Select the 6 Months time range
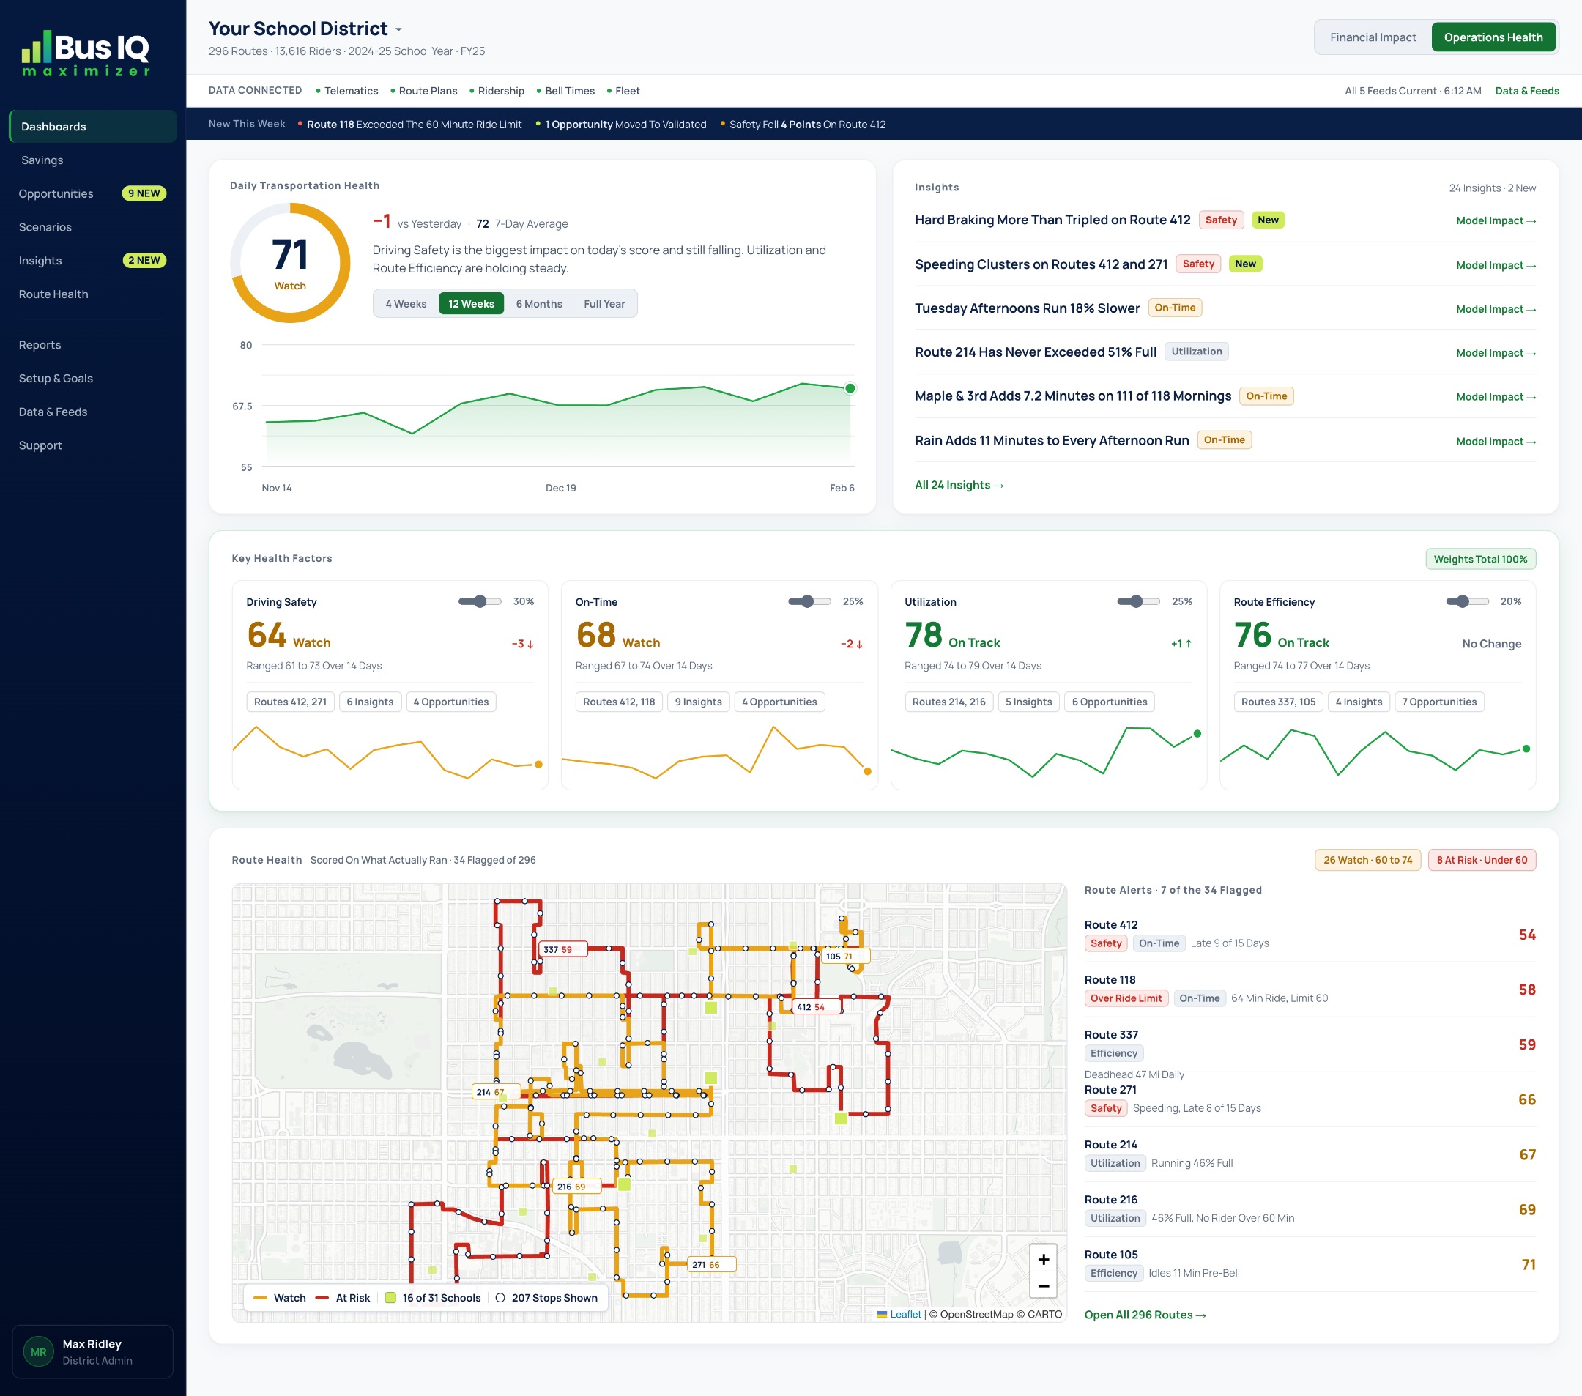Image resolution: width=1582 pixels, height=1396 pixels. (538, 303)
